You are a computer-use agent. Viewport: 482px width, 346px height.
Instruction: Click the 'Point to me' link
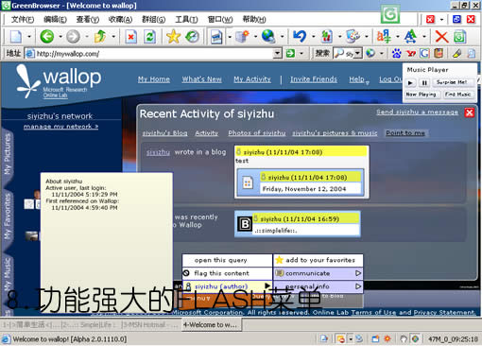coord(405,133)
